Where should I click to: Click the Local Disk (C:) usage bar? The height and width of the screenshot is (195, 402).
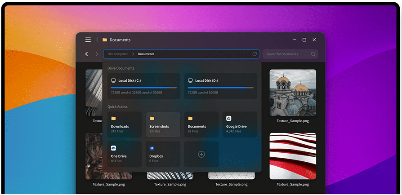[143, 88]
